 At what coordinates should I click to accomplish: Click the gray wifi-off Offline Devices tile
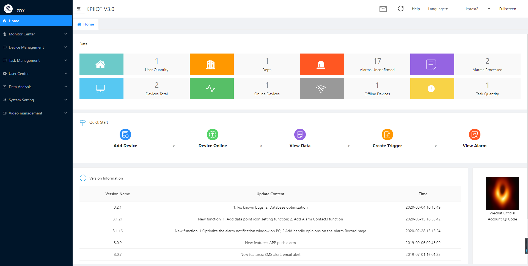[322, 88]
